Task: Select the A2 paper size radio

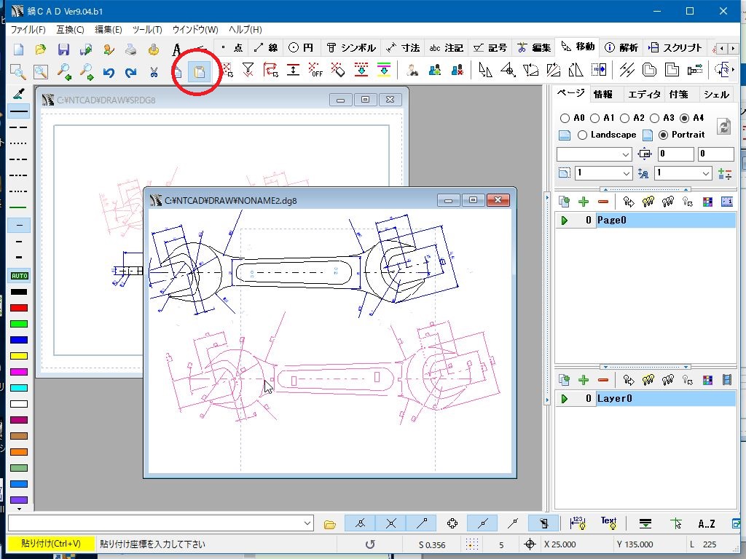Action: [624, 118]
